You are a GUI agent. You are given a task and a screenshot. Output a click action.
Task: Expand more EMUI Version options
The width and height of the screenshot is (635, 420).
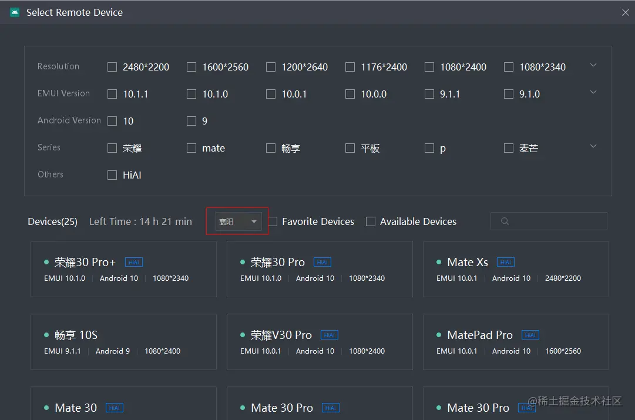coord(593,92)
